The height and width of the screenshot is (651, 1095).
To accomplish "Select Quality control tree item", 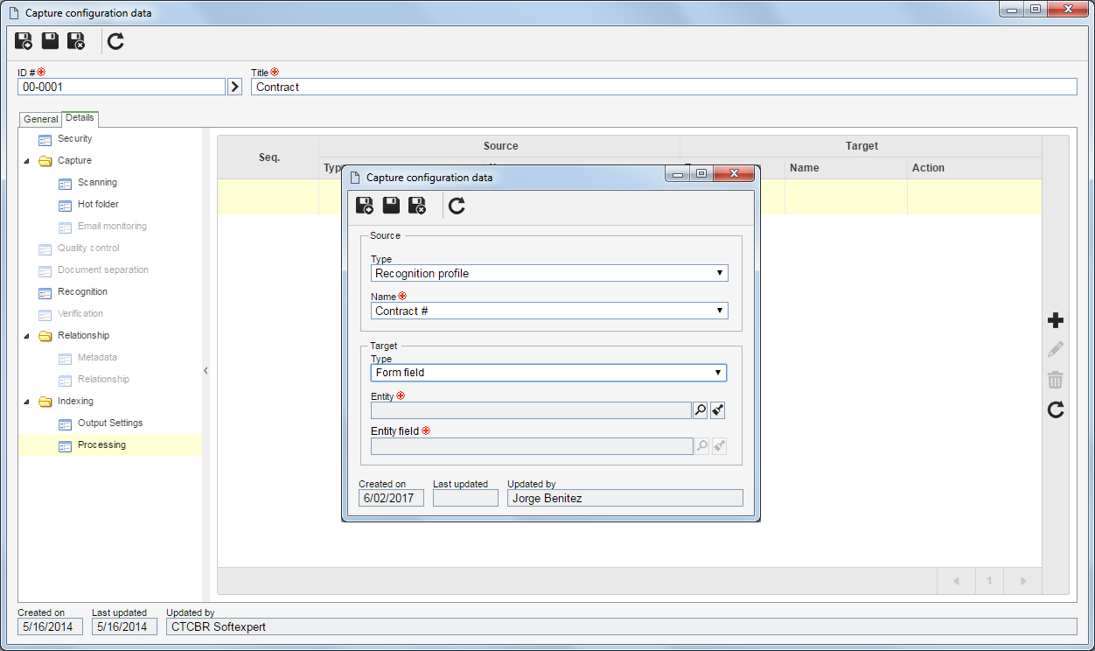I will 88,248.
